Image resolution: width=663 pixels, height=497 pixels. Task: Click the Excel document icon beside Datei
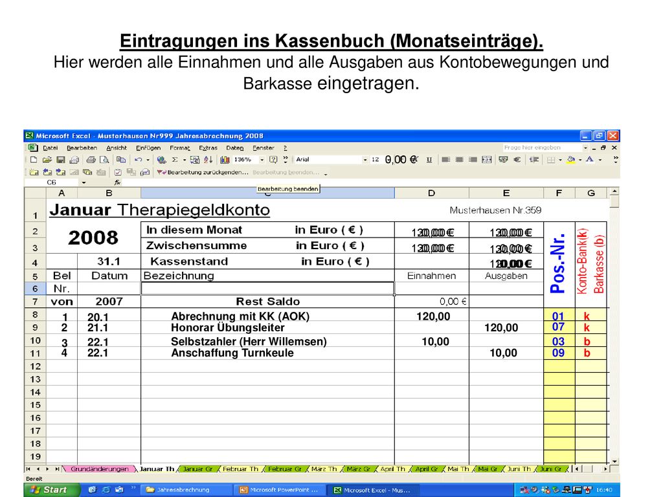click(x=32, y=148)
